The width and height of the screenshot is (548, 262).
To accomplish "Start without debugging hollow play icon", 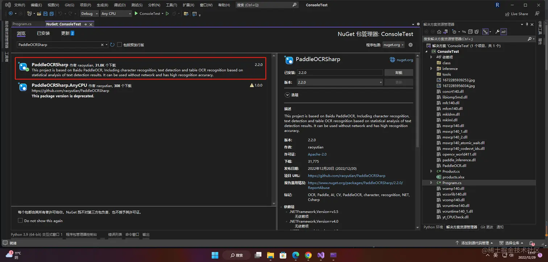I will 167,14.
